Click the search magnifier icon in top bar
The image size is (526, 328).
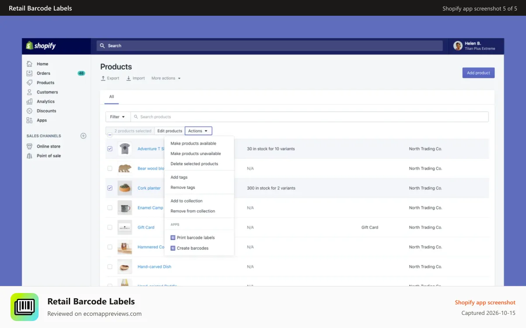click(x=103, y=45)
